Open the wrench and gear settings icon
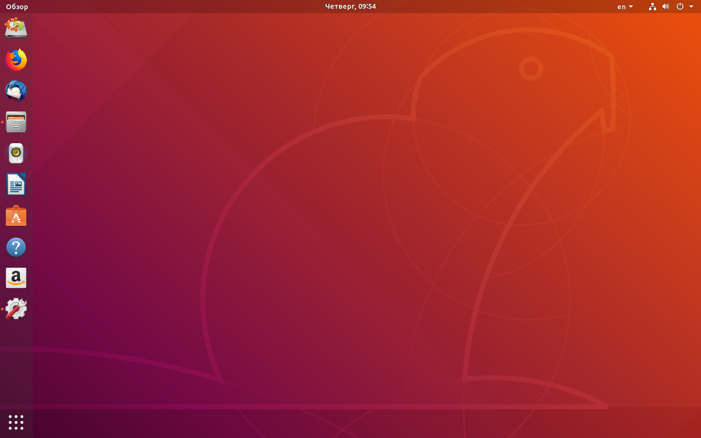This screenshot has width=701, height=438. 16,309
